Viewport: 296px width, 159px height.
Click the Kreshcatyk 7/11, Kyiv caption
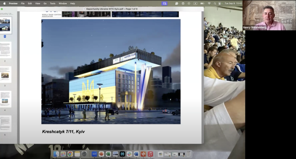click(63, 132)
